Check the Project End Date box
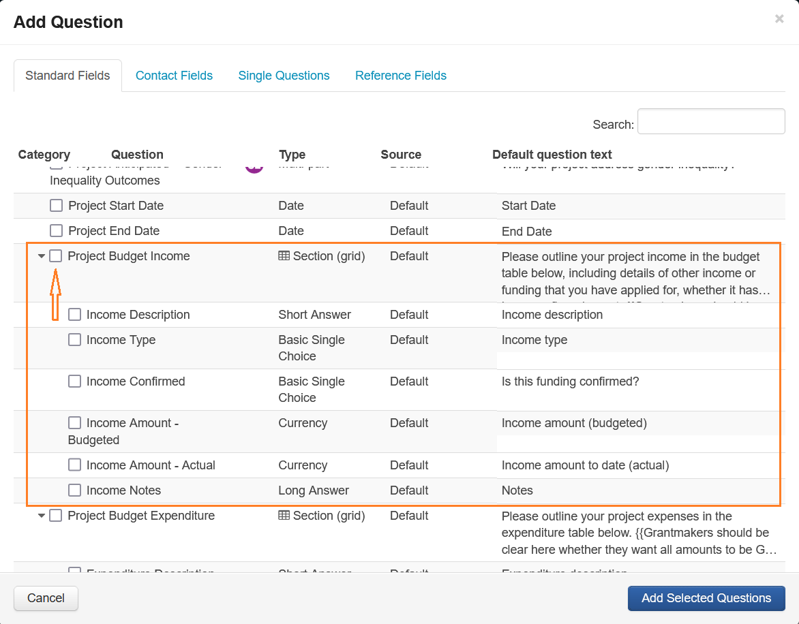799x624 pixels. [x=57, y=231]
